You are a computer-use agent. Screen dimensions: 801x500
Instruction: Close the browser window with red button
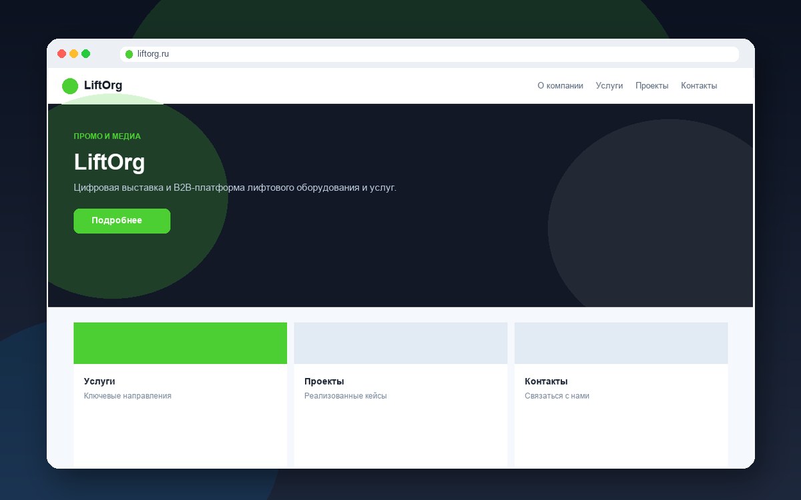click(62, 54)
